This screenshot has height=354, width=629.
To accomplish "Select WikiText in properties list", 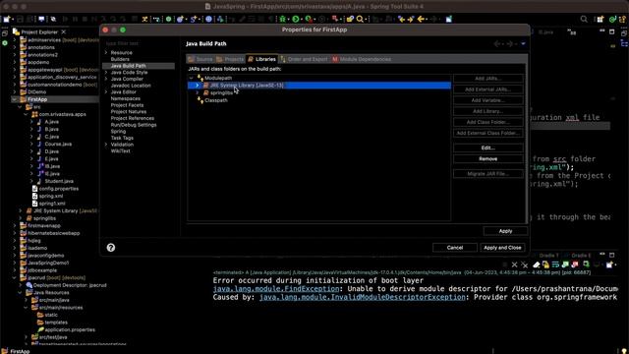I will [x=120, y=151].
